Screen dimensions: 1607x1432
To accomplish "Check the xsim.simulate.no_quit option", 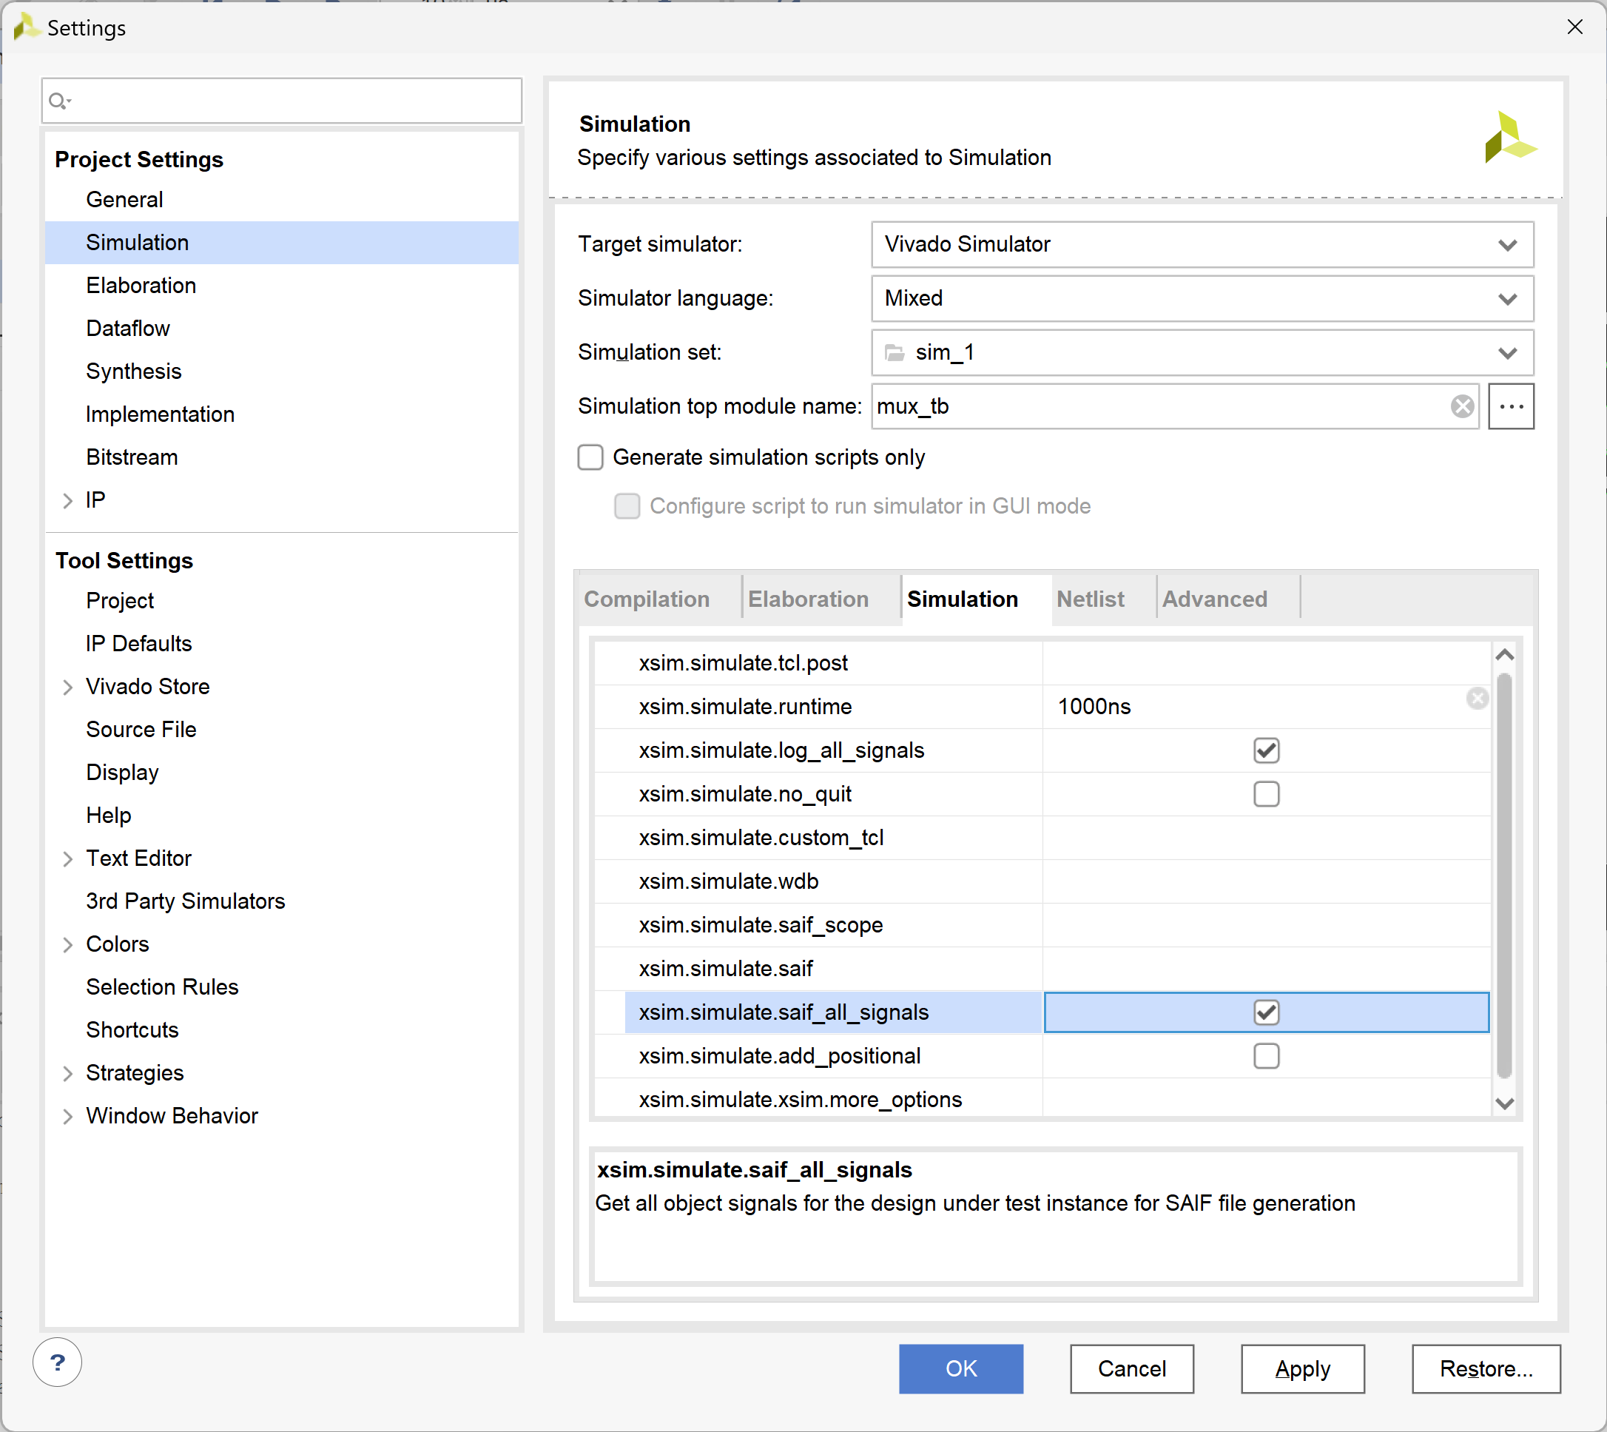I will point(1267,795).
